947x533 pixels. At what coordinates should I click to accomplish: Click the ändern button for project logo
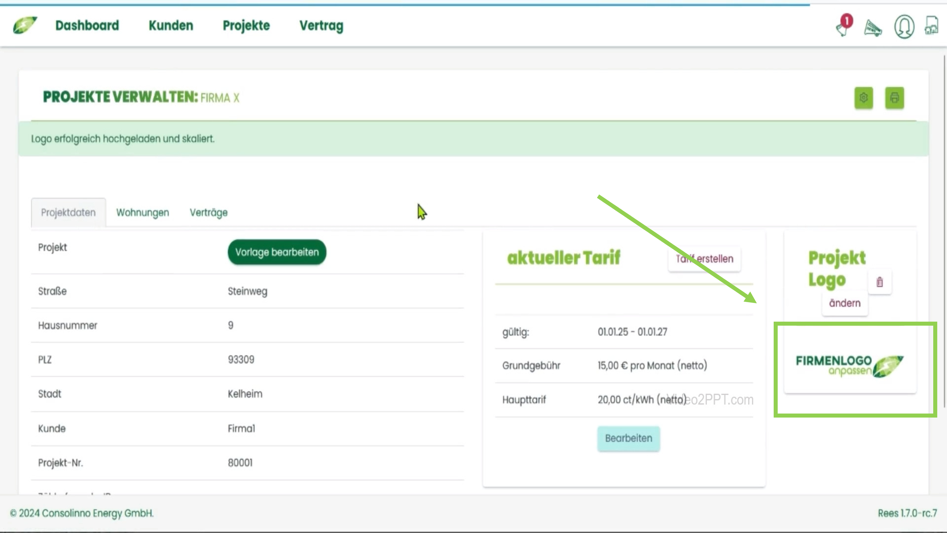[x=845, y=303]
